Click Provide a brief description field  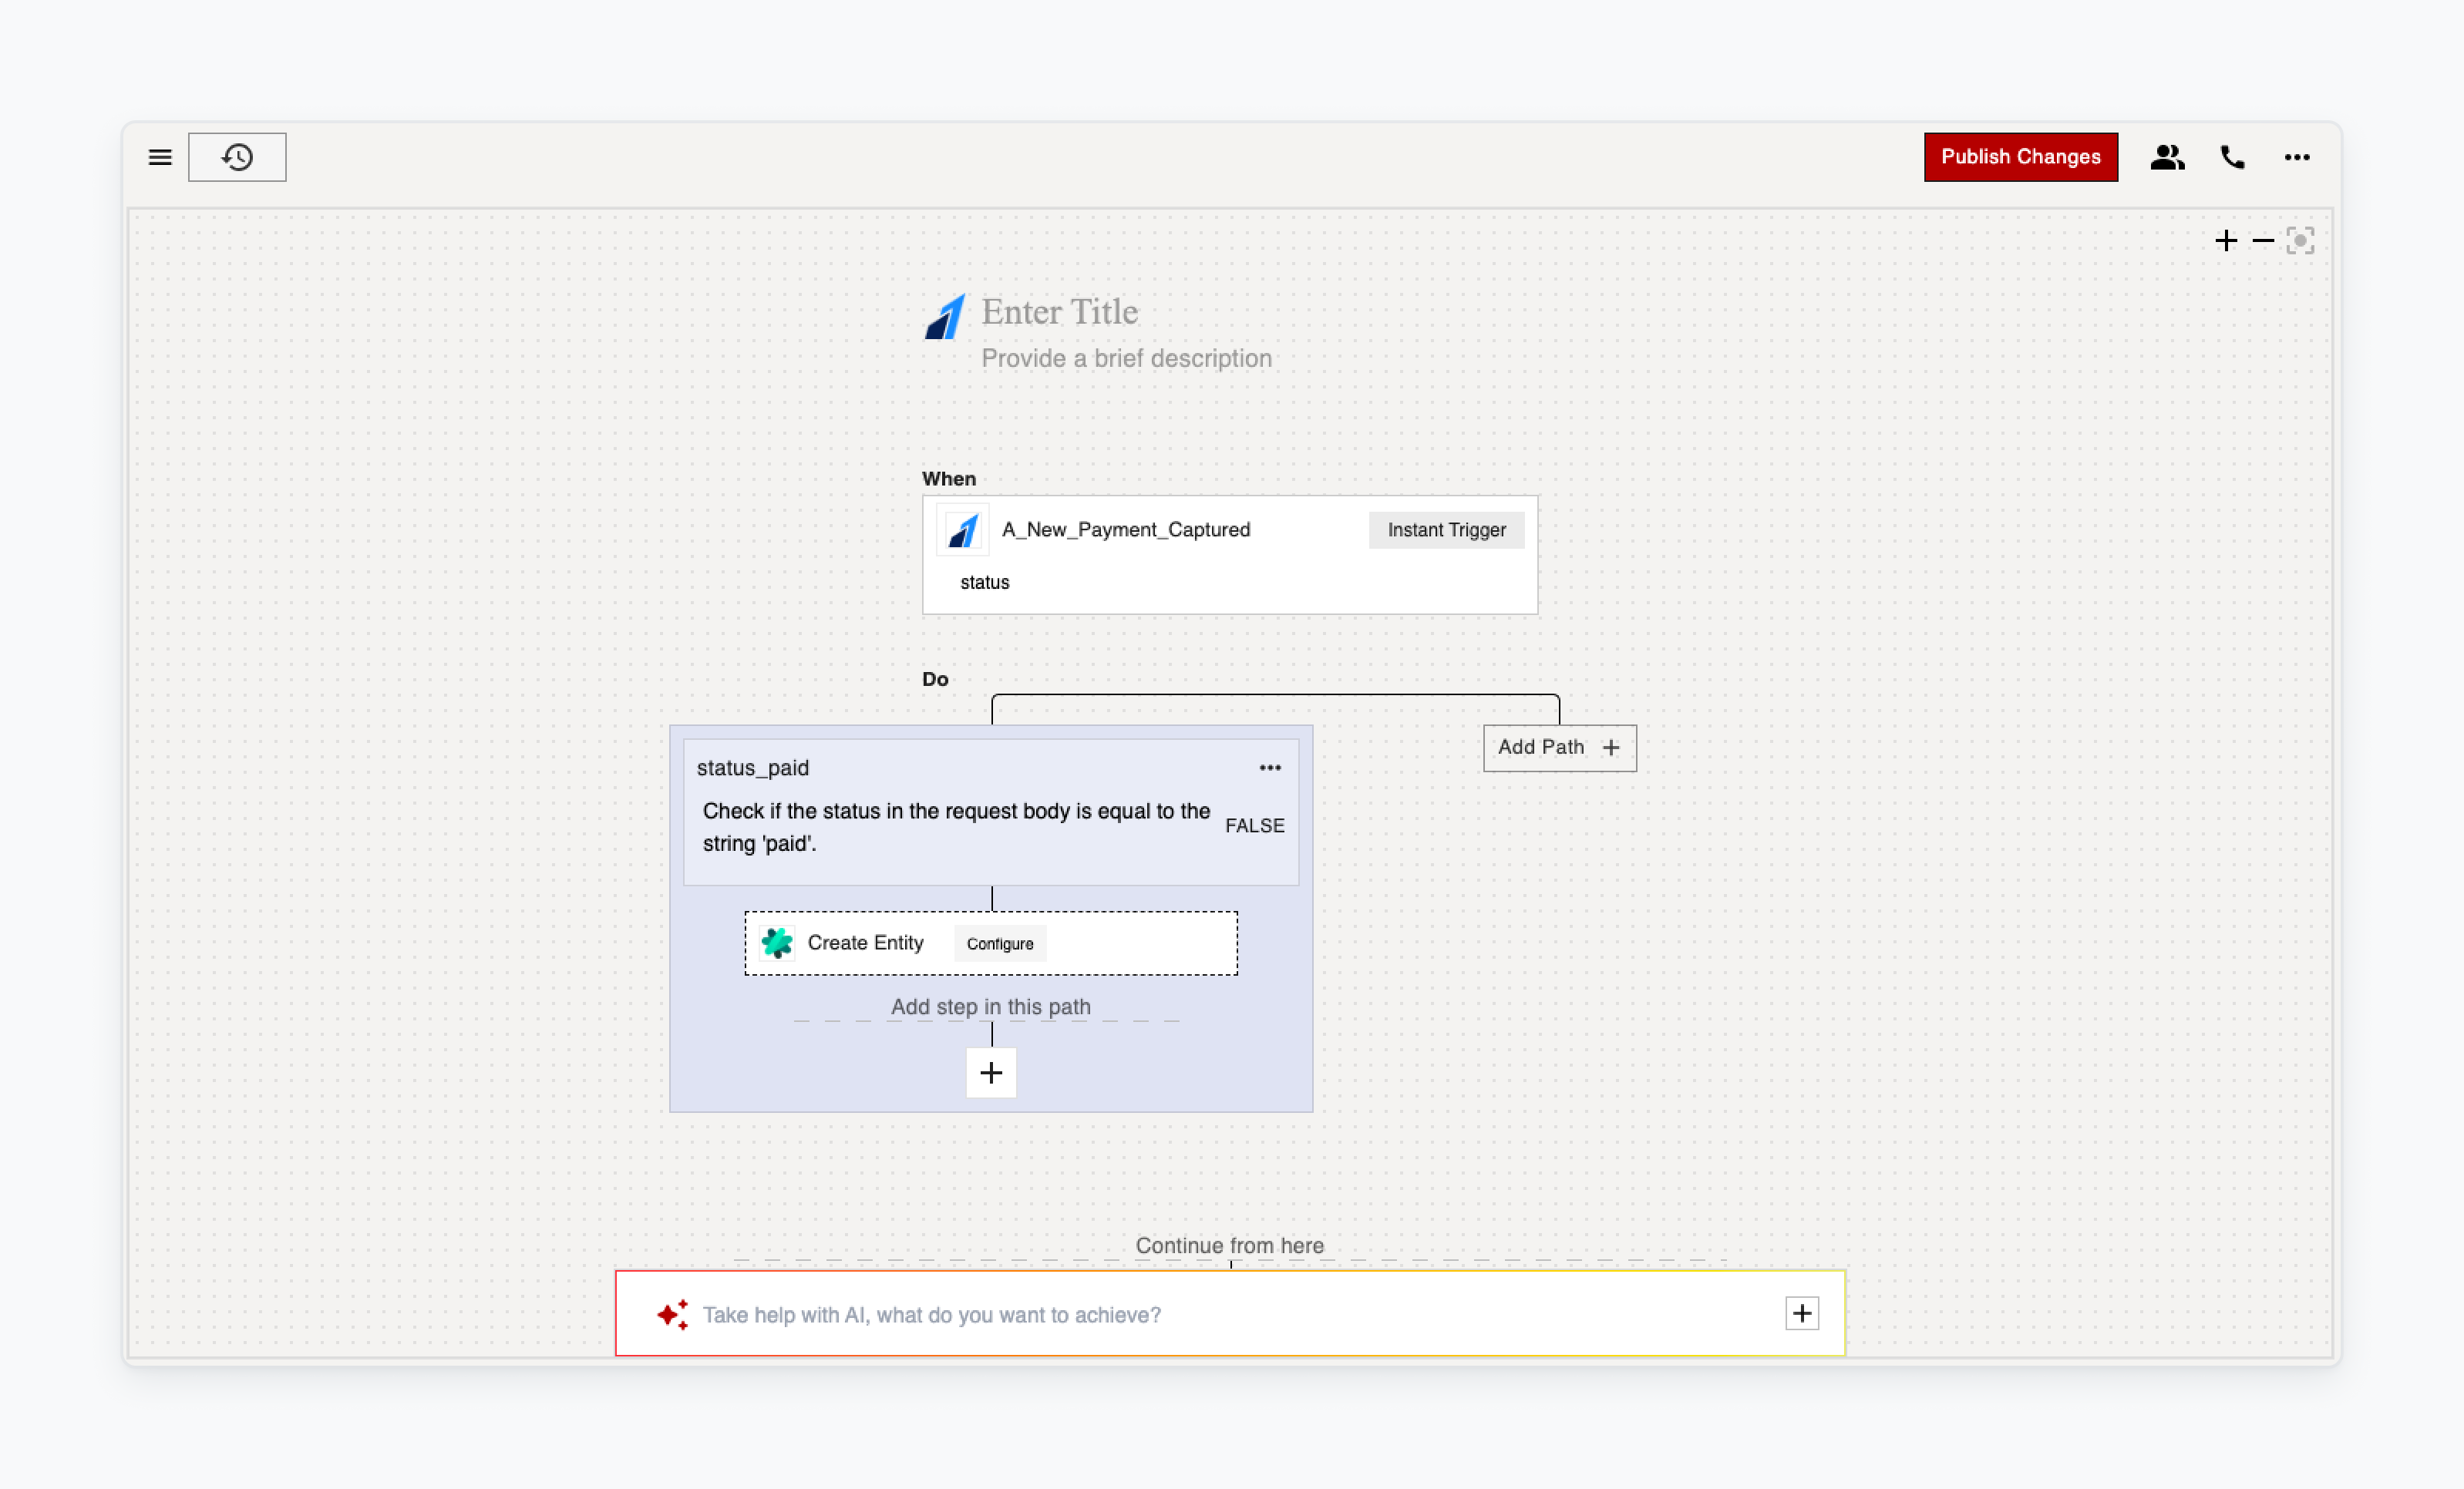(x=1126, y=358)
